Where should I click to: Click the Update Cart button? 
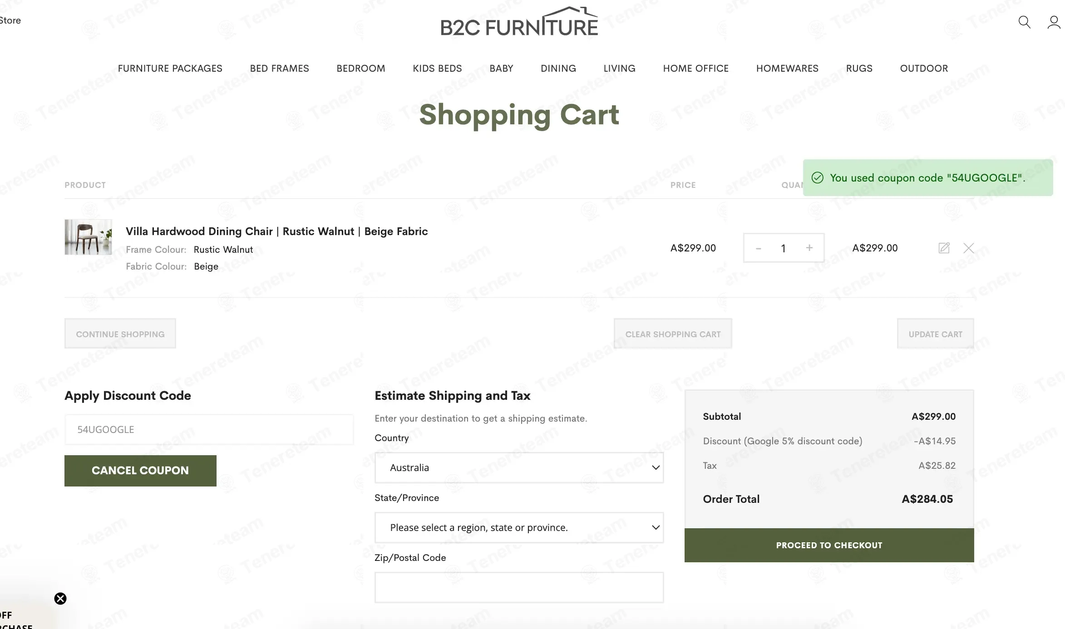[936, 334]
